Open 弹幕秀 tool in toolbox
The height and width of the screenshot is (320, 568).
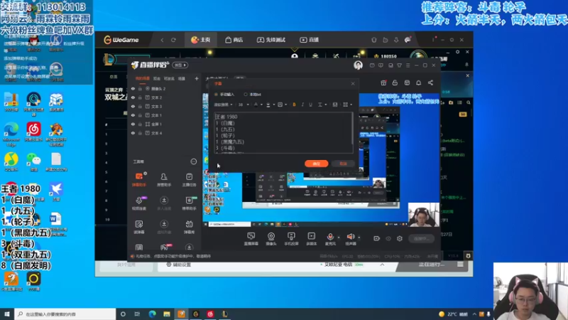tap(189, 226)
